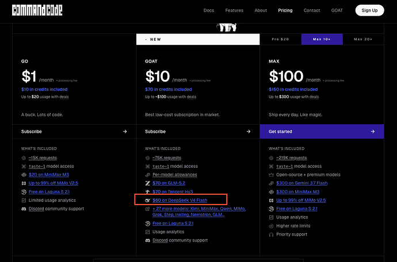
Task: Open the ~75K requests link
Action: (x=167, y=158)
